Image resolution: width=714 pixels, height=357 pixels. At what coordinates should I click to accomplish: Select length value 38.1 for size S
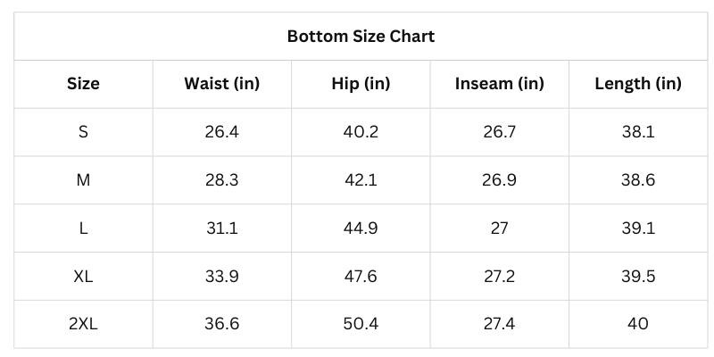638,132
